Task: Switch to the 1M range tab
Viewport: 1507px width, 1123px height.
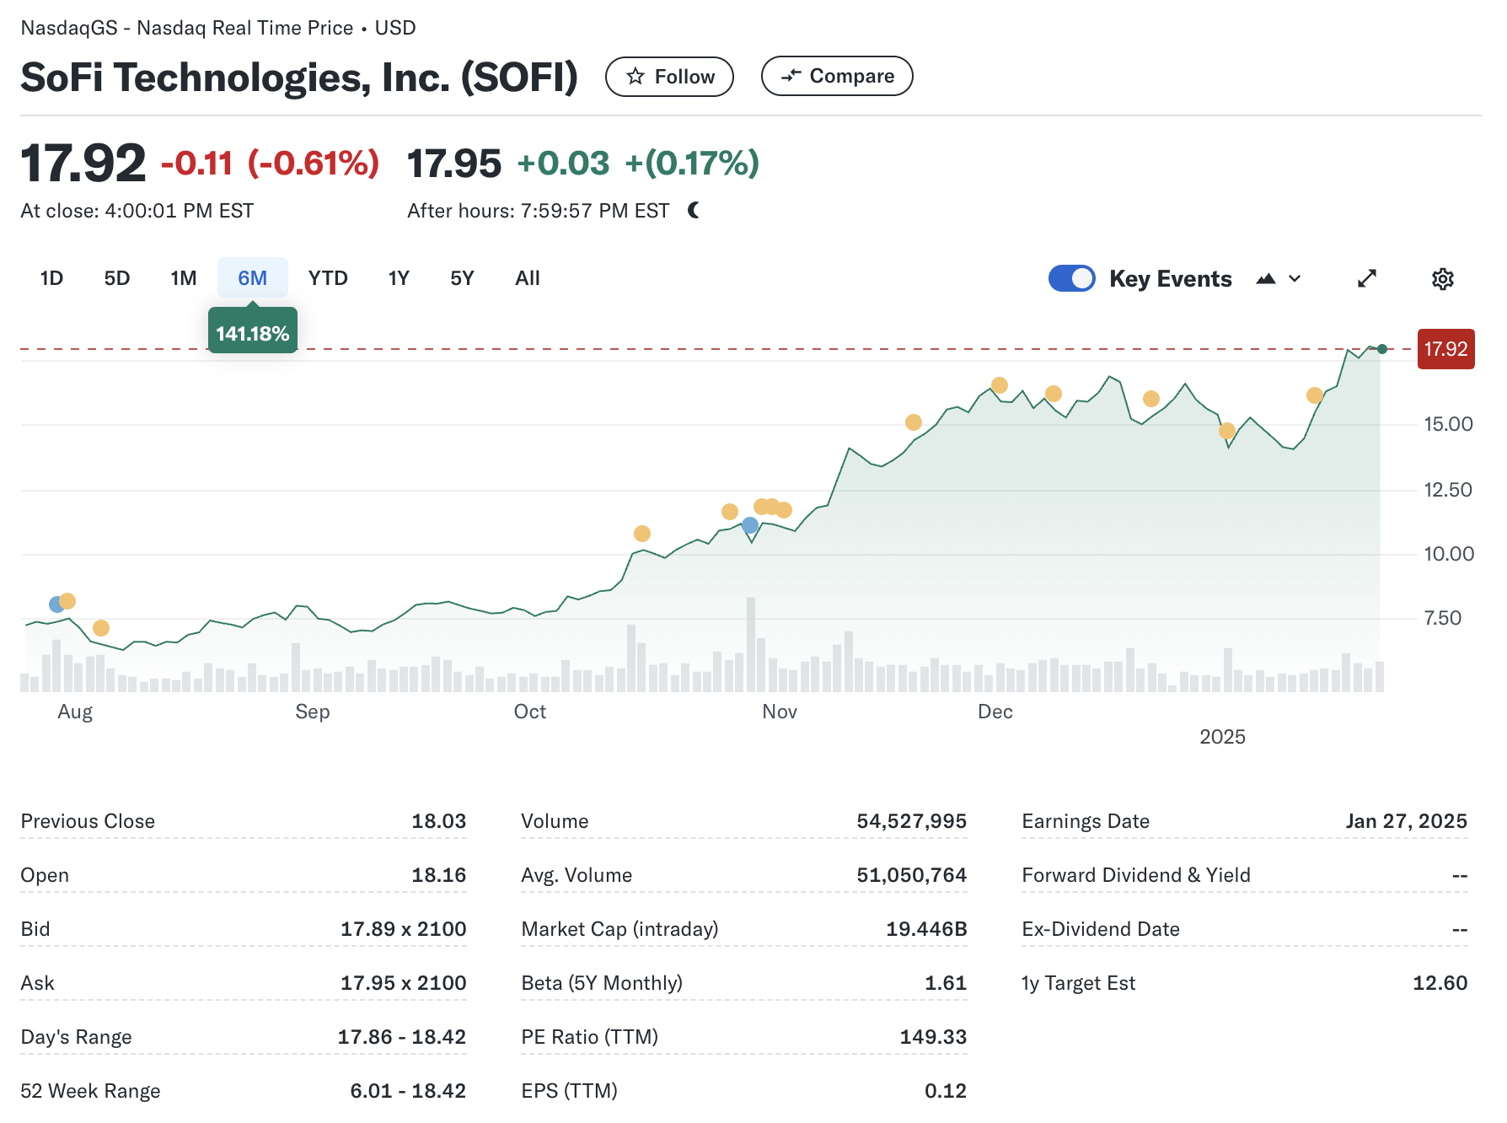Action: click(x=183, y=278)
